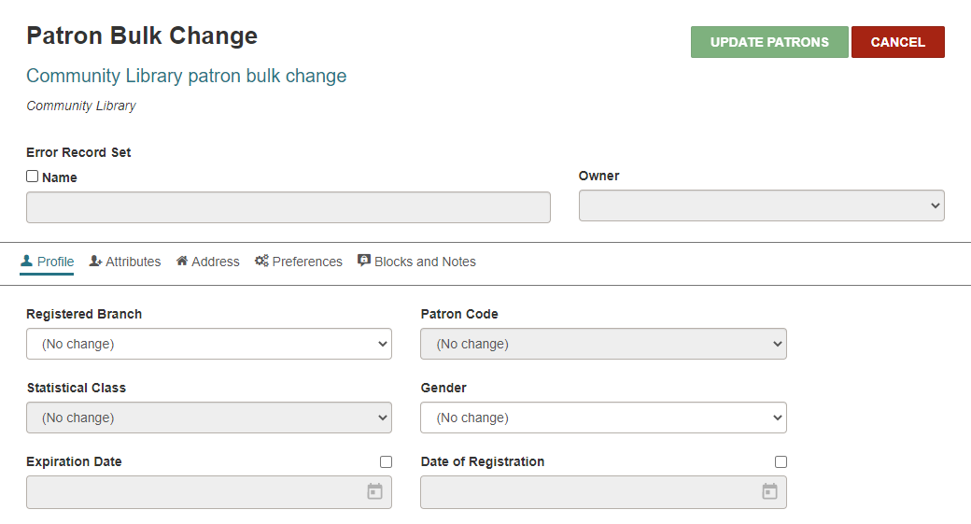
Task: Open the Date of Registration calendar icon
Action: click(769, 492)
